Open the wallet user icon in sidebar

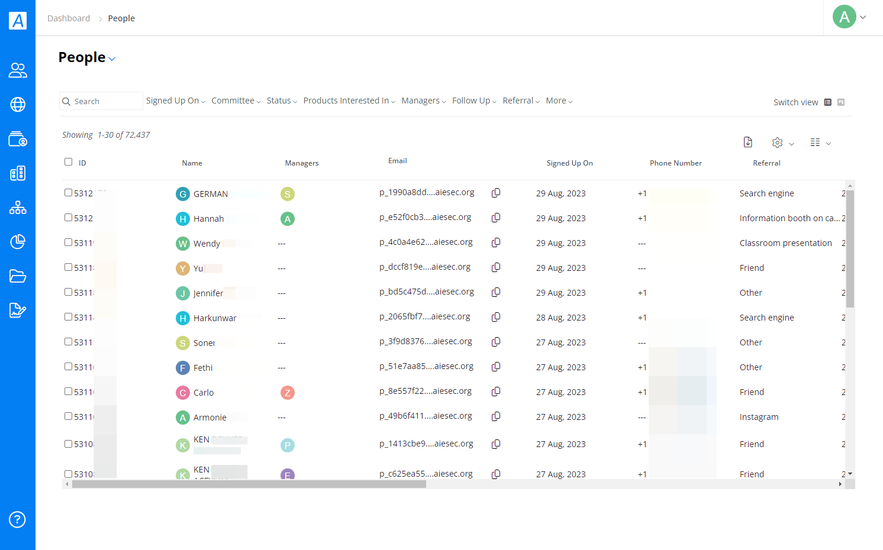coord(18,139)
